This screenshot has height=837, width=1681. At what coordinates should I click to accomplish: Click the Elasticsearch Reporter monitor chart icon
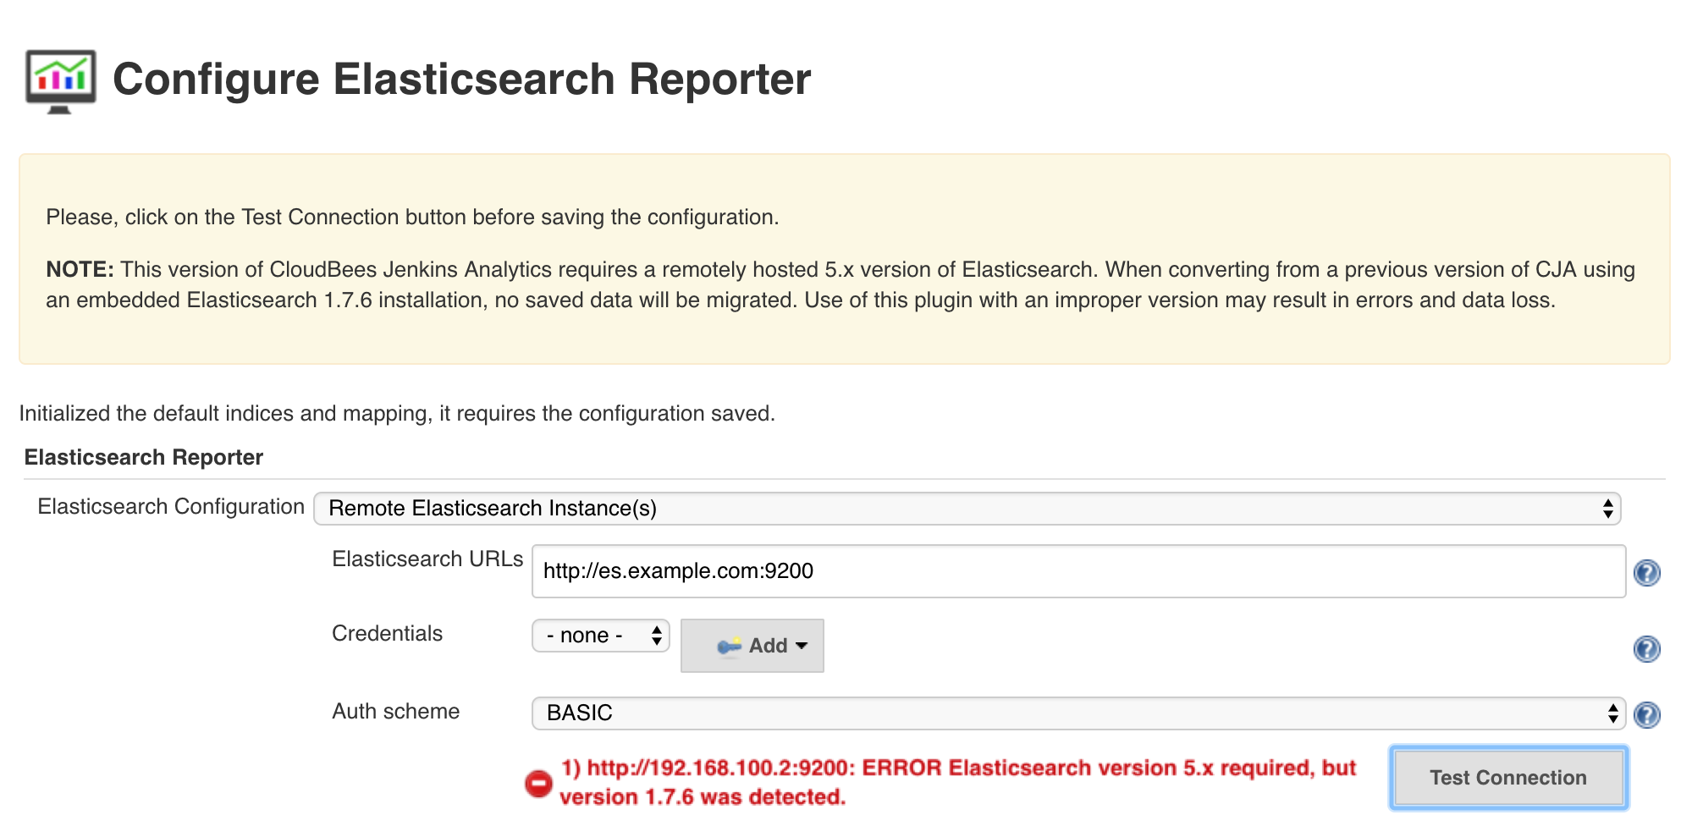coord(61,81)
